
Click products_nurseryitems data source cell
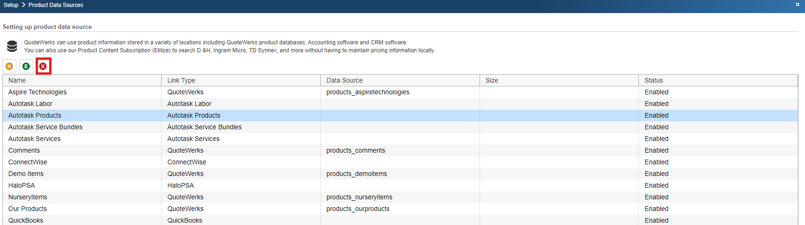[x=359, y=197]
